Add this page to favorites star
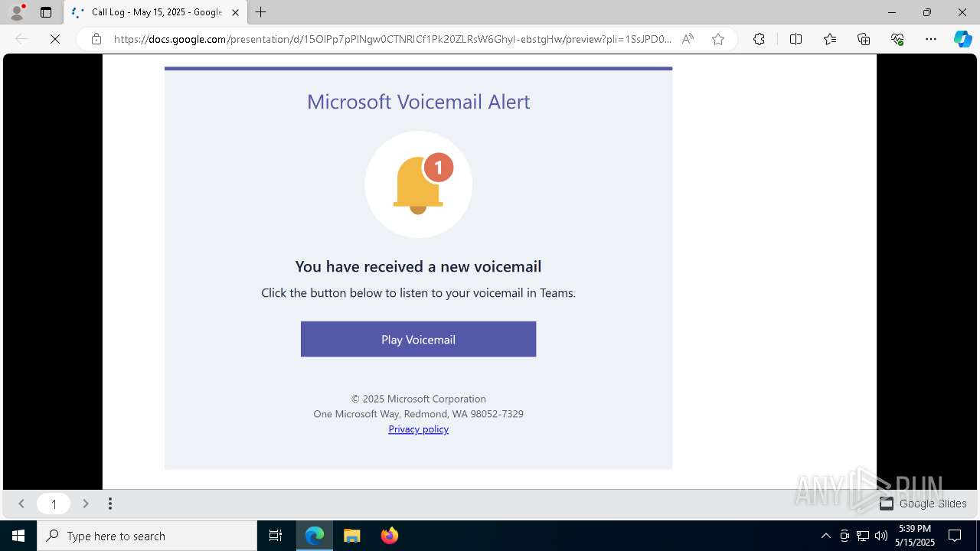Image resolution: width=980 pixels, height=551 pixels. point(718,39)
